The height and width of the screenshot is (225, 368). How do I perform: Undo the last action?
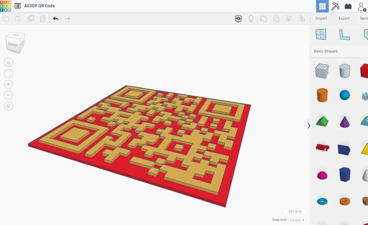pyautogui.click(x=56, y=19)
